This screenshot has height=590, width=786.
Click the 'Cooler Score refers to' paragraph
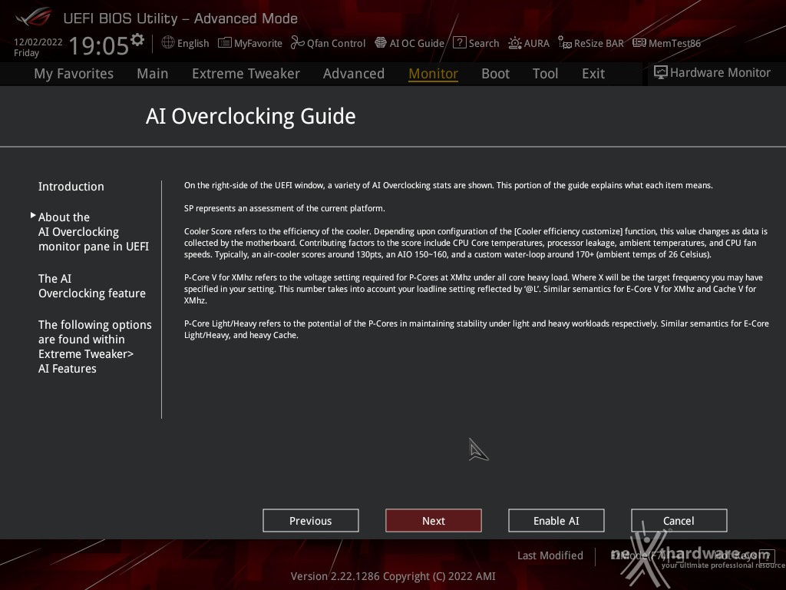(476, 244)
